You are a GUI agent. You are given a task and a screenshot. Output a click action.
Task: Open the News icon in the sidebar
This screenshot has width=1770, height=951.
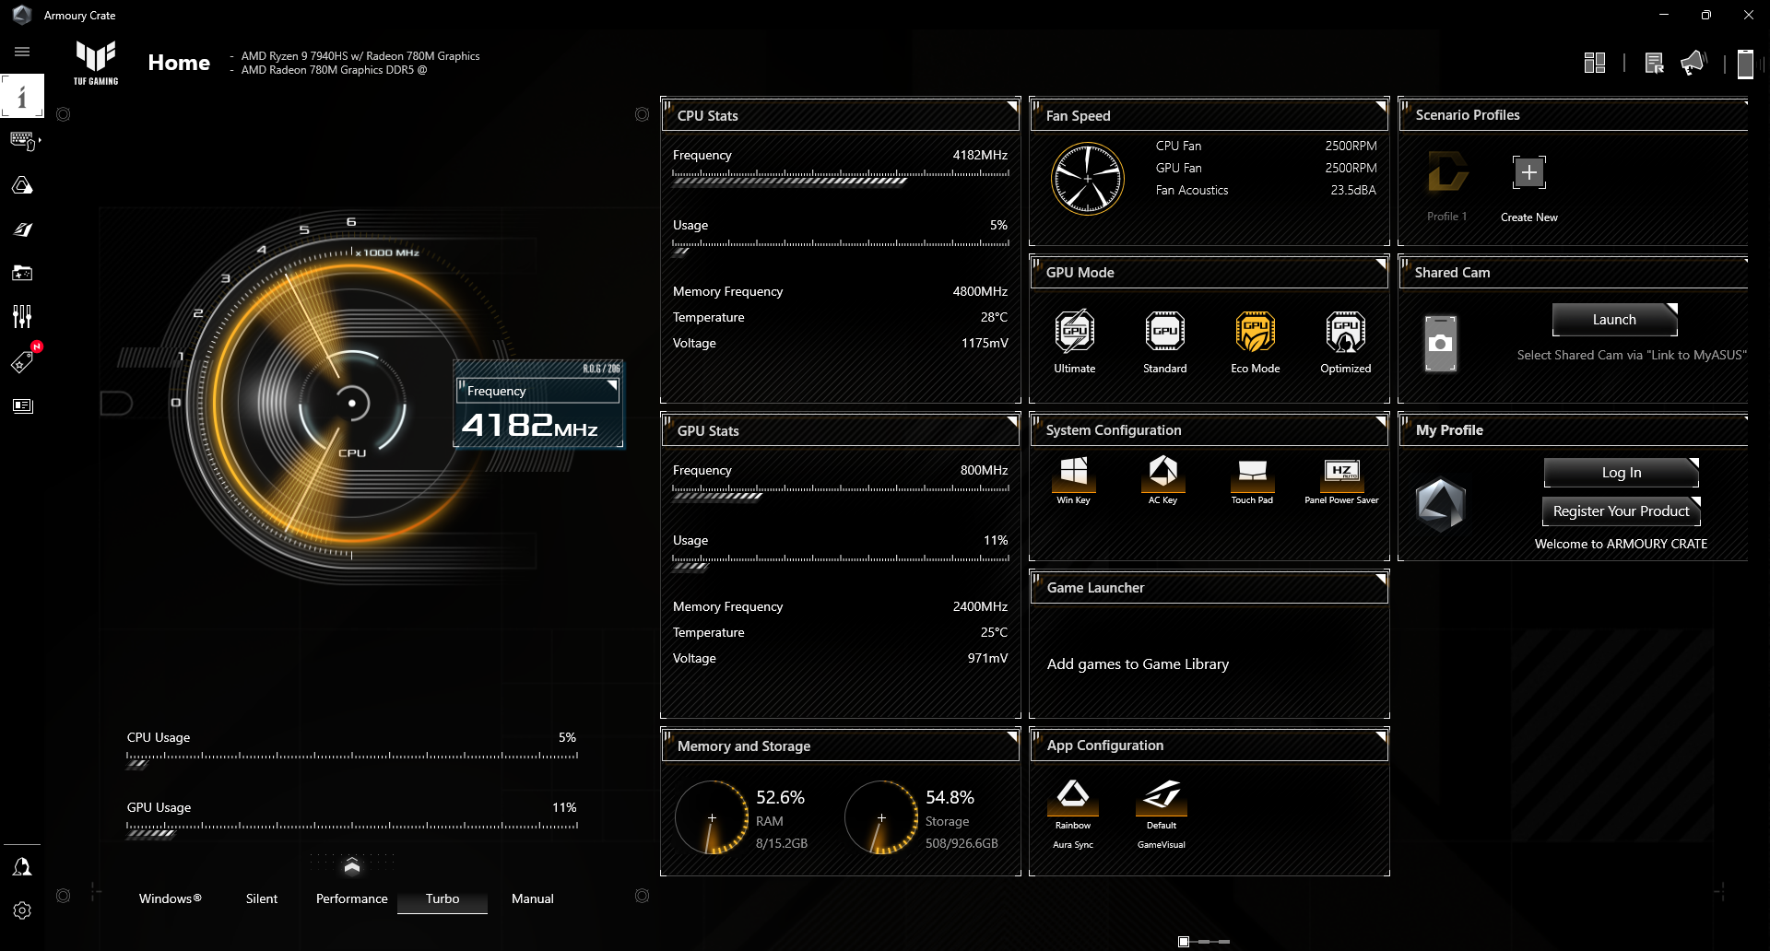[x=22, y=405]
